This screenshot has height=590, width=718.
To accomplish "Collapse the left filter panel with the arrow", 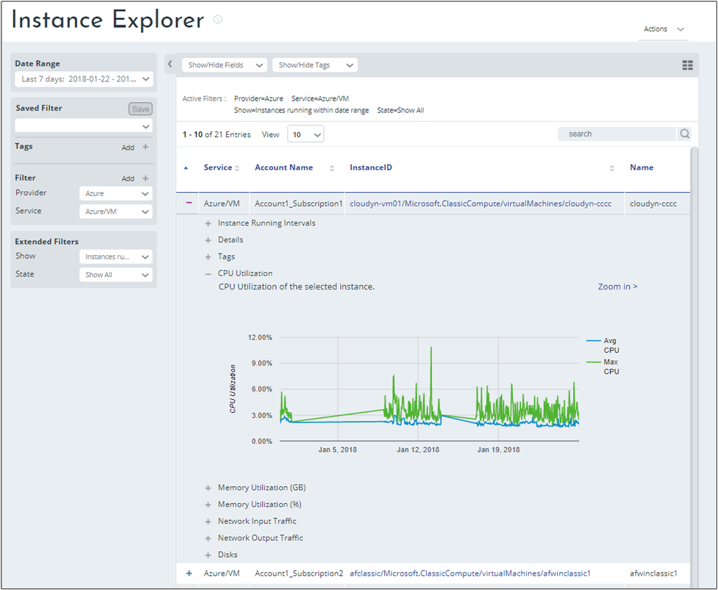I will tap(170, 64).
